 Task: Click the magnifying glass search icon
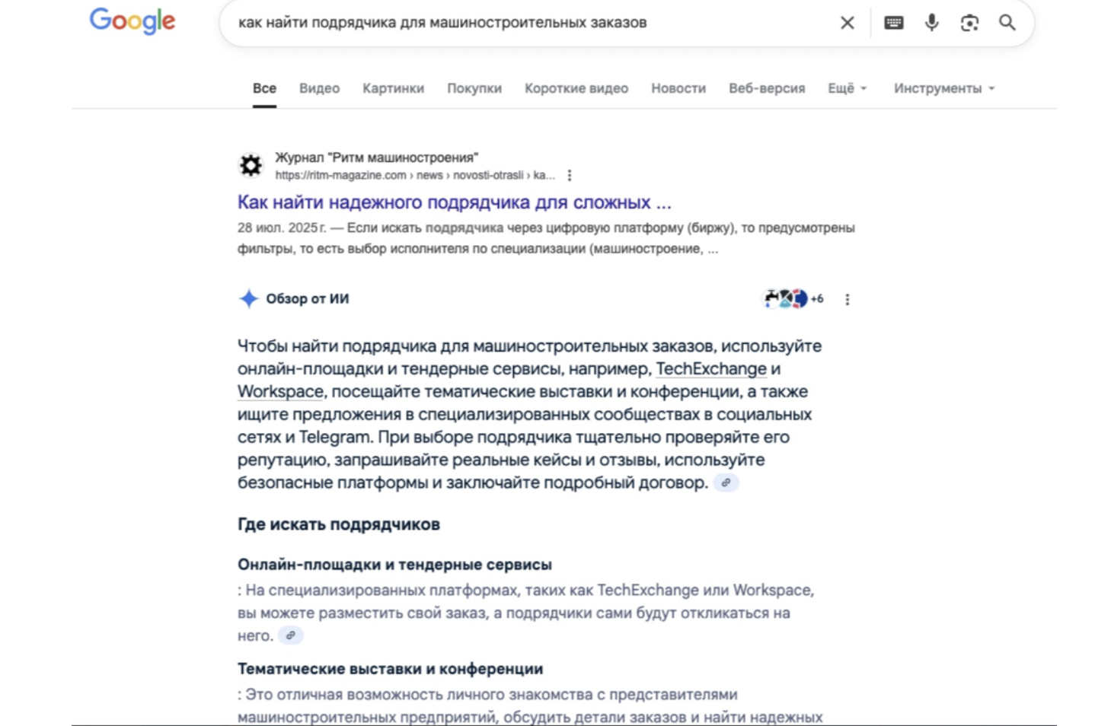pos(1007,23)
